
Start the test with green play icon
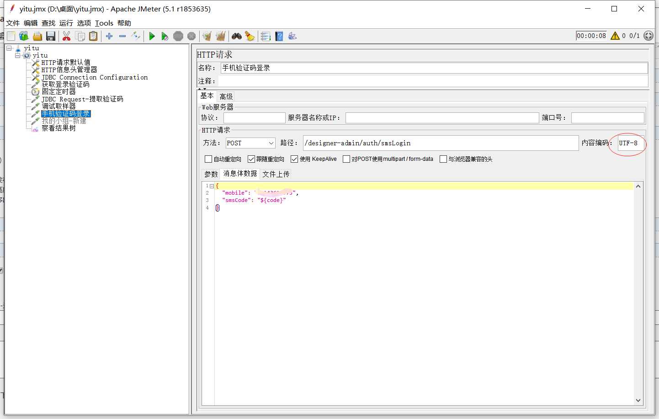pyautogui.click(x=152, y=36)
